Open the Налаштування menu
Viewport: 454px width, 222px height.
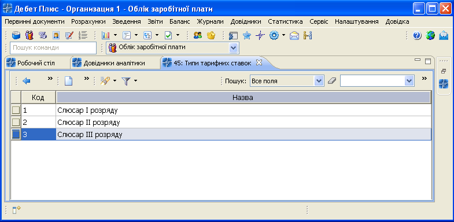(x=357, y=21)
